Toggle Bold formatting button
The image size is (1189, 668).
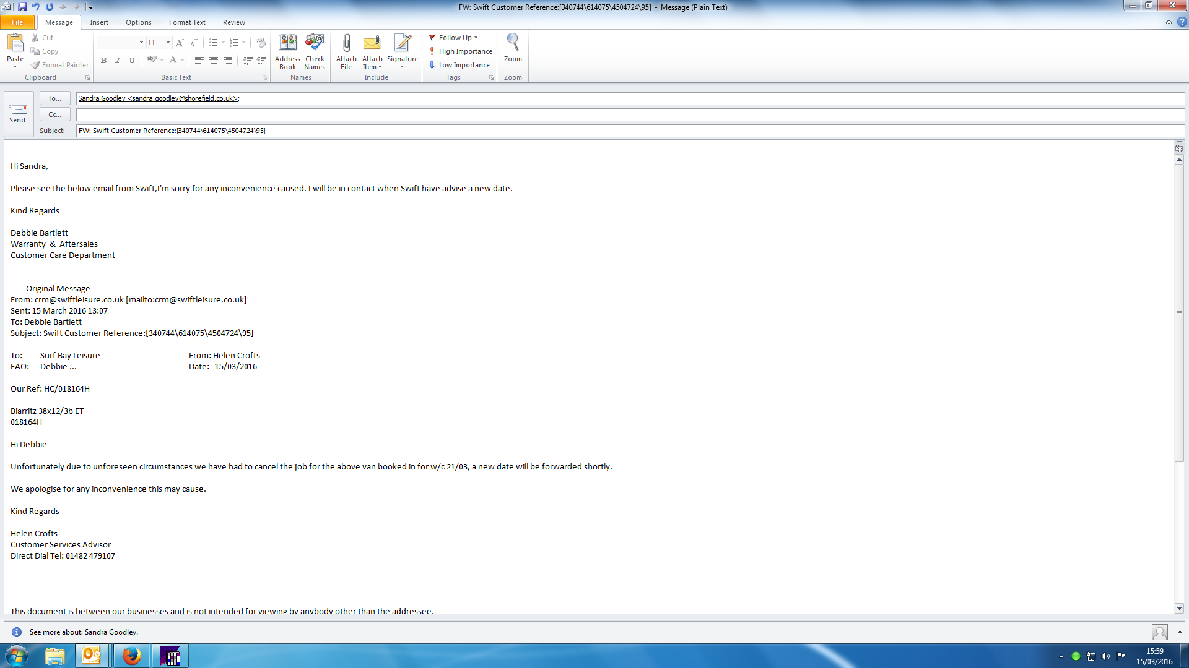(103, 61)
